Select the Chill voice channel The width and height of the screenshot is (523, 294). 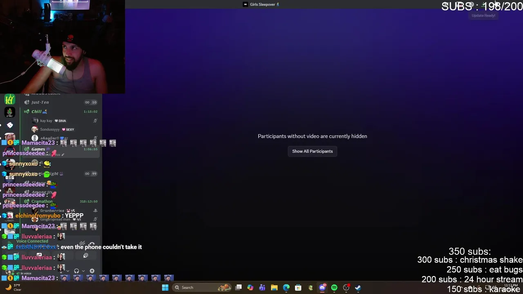click(61, 111)
